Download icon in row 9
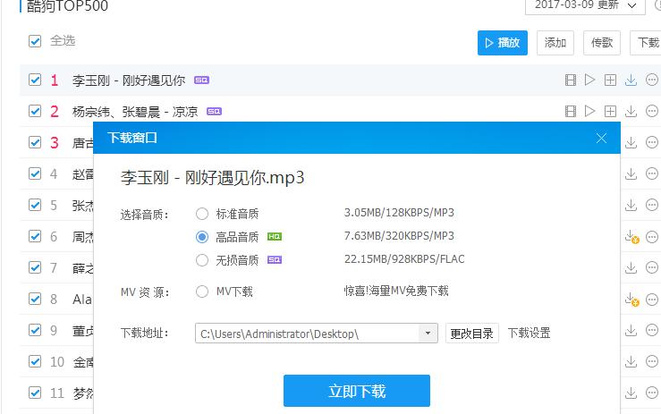Image resolution: width=661 pixels, height=414 pixels. click(x=631, y=330)
